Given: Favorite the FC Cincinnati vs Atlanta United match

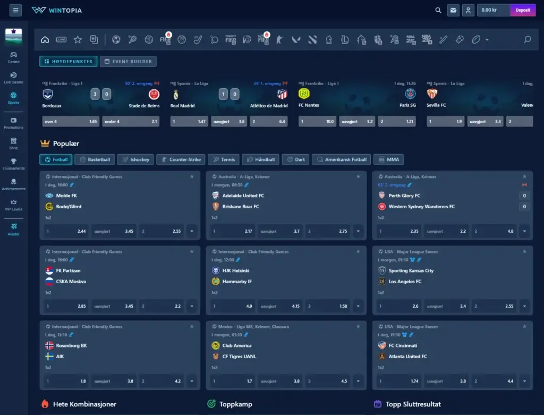Looking at the screenshot, I should click(524, 326).
